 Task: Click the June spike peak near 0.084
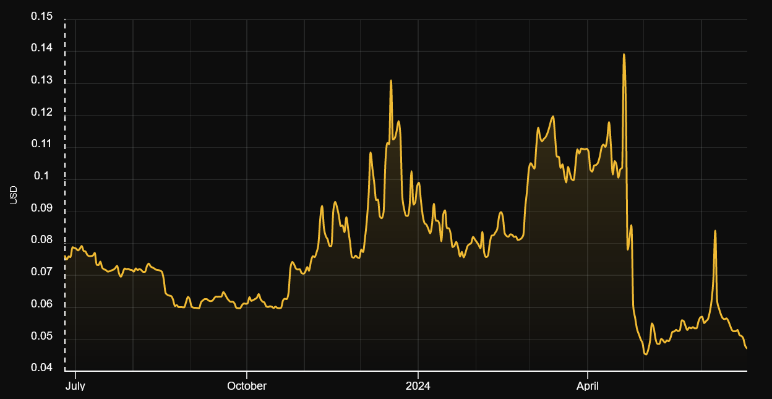point(715,231)
